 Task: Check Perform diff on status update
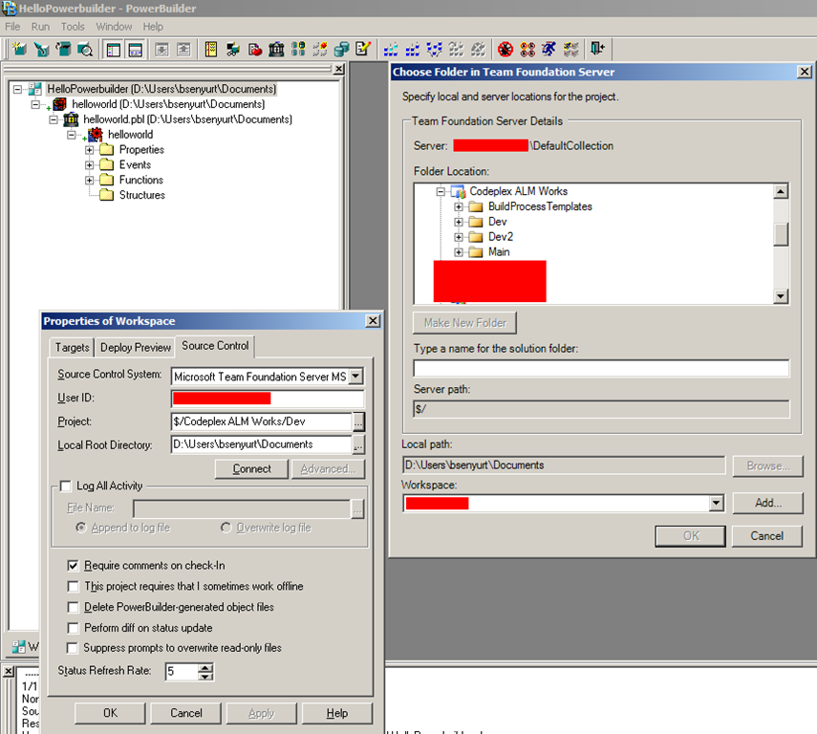click(x=74, y=628)
